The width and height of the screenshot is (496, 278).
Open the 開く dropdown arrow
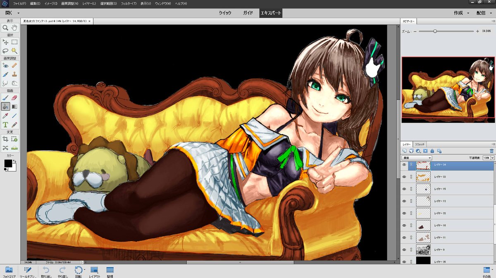click(18, 13)
